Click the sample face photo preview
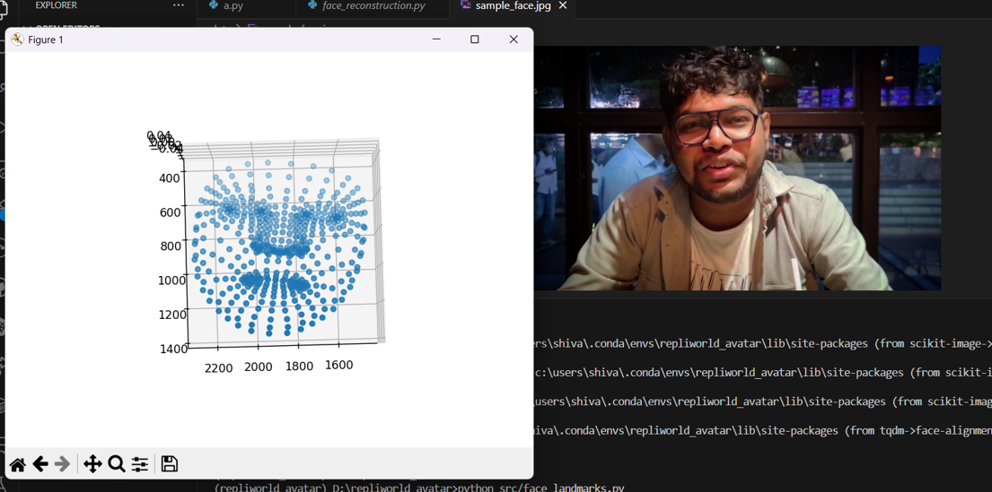Screen dimensions: 992x492 tap(736, 168)
